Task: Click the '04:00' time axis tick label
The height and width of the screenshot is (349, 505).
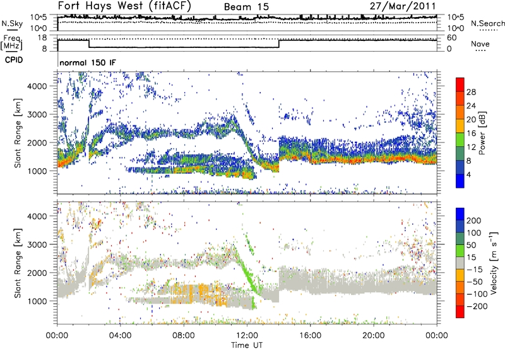Action: coord(120,336)
